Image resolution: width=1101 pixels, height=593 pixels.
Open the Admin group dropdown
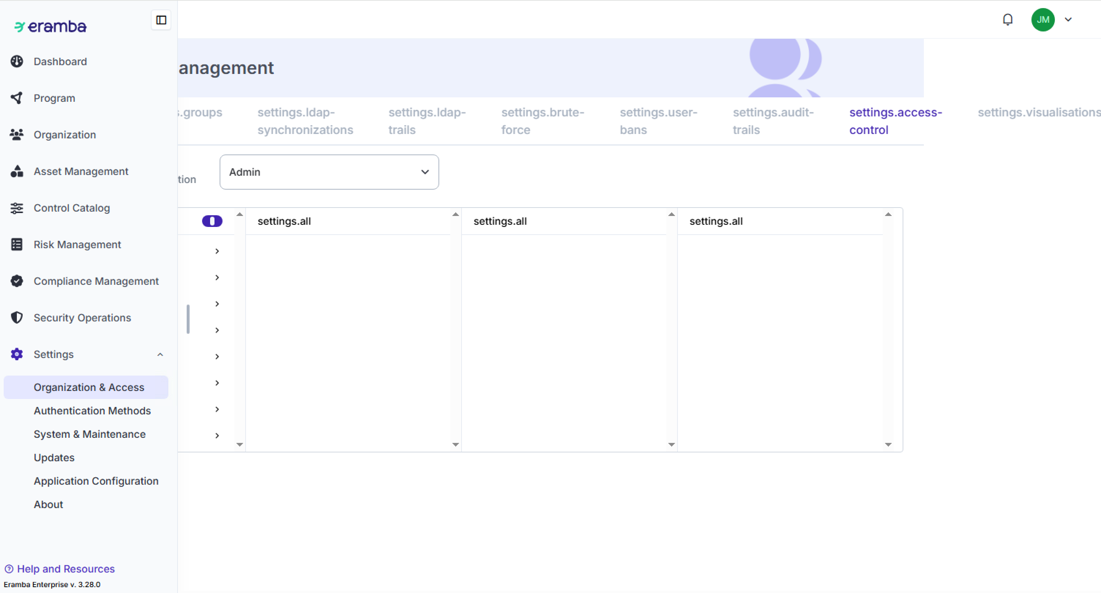pos(329,172)
